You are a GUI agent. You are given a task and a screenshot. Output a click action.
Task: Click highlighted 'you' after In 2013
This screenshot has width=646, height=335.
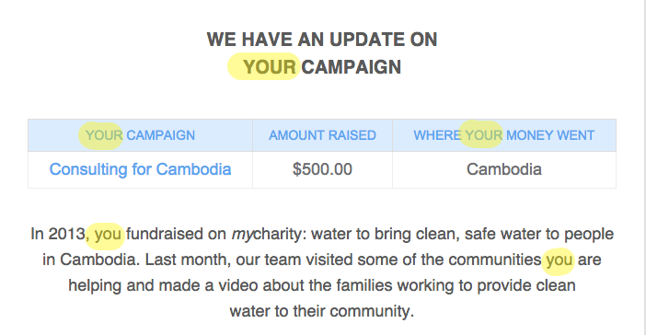pyautogui.click(x=108, y=234)
